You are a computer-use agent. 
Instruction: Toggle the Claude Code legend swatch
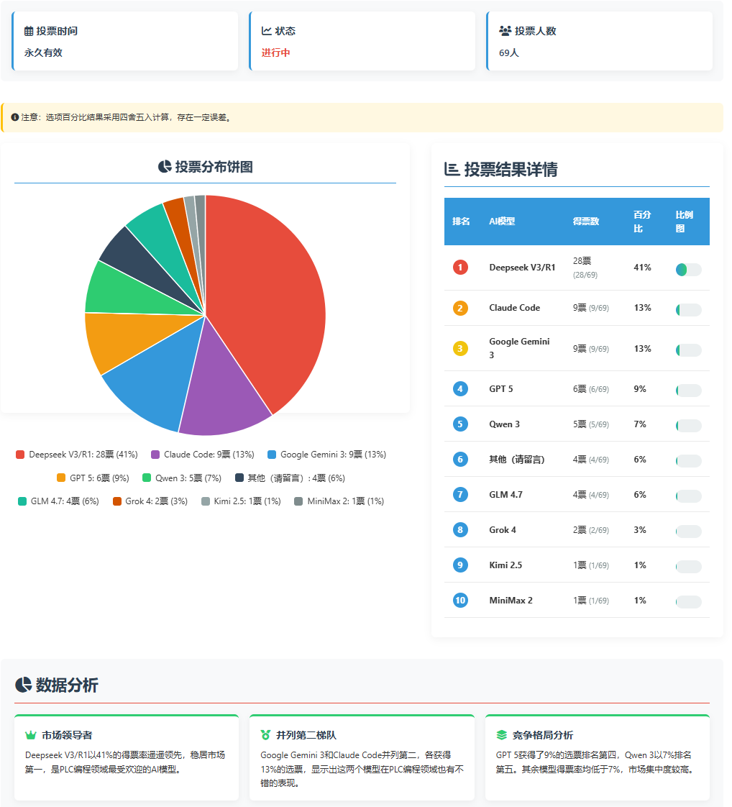coord(155,455)
